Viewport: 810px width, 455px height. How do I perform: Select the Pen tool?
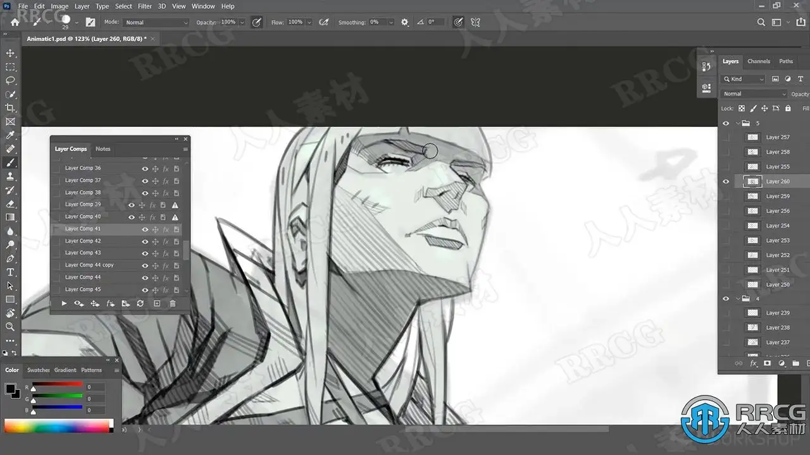pos(10,258)
